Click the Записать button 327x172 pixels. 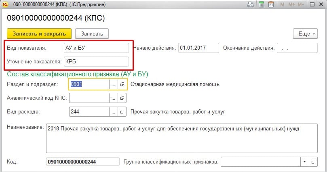point(92,34)
